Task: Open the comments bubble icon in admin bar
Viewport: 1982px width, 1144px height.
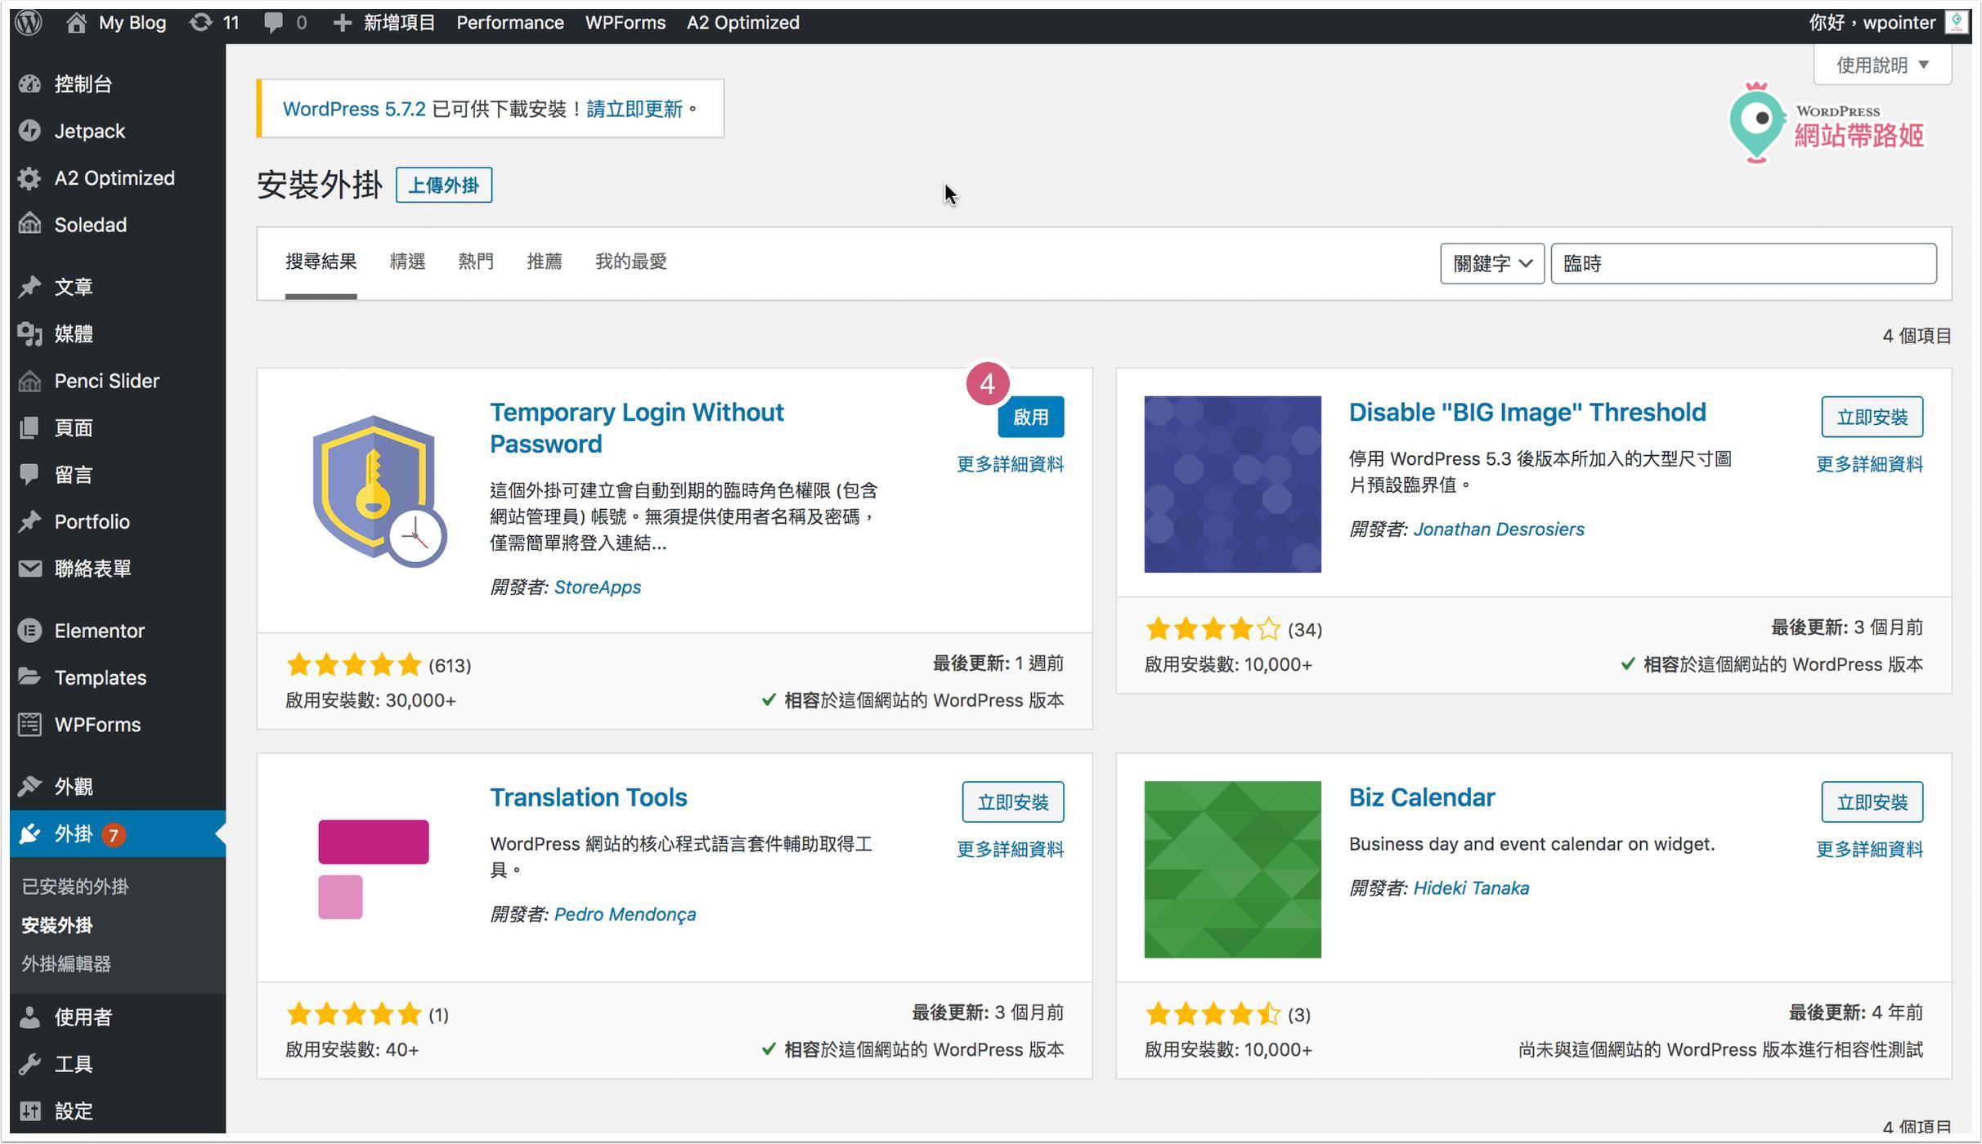Action: click(x=273, y=22)
